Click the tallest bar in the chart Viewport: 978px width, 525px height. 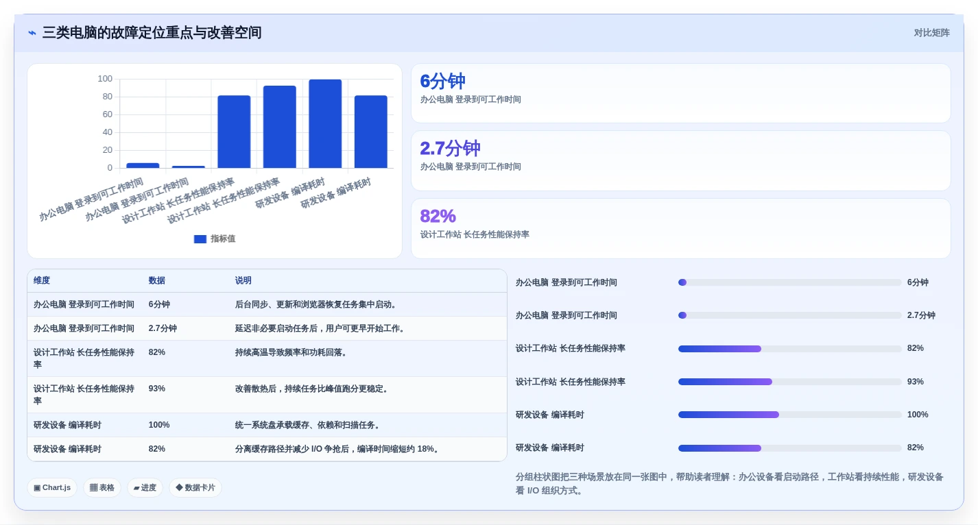click(x=325, y=123)
